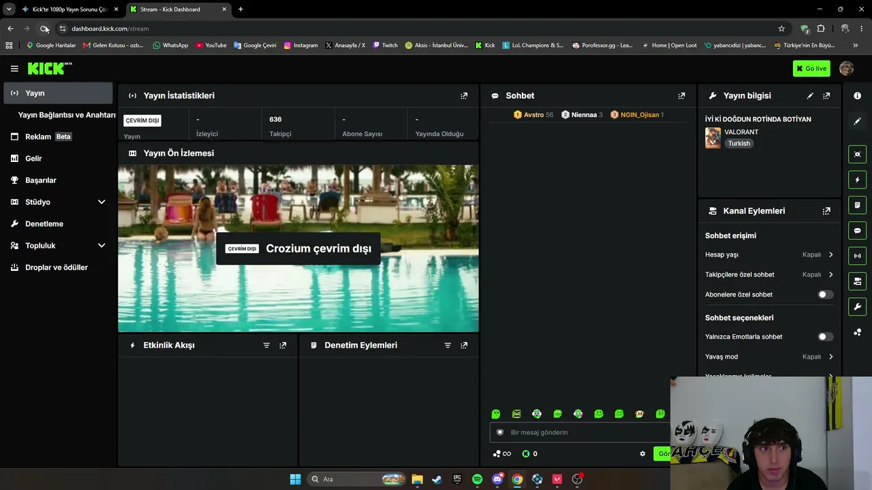Click the pencil edit icon in right rail
This screenshot has height=490, width=872.
[857, 121]
